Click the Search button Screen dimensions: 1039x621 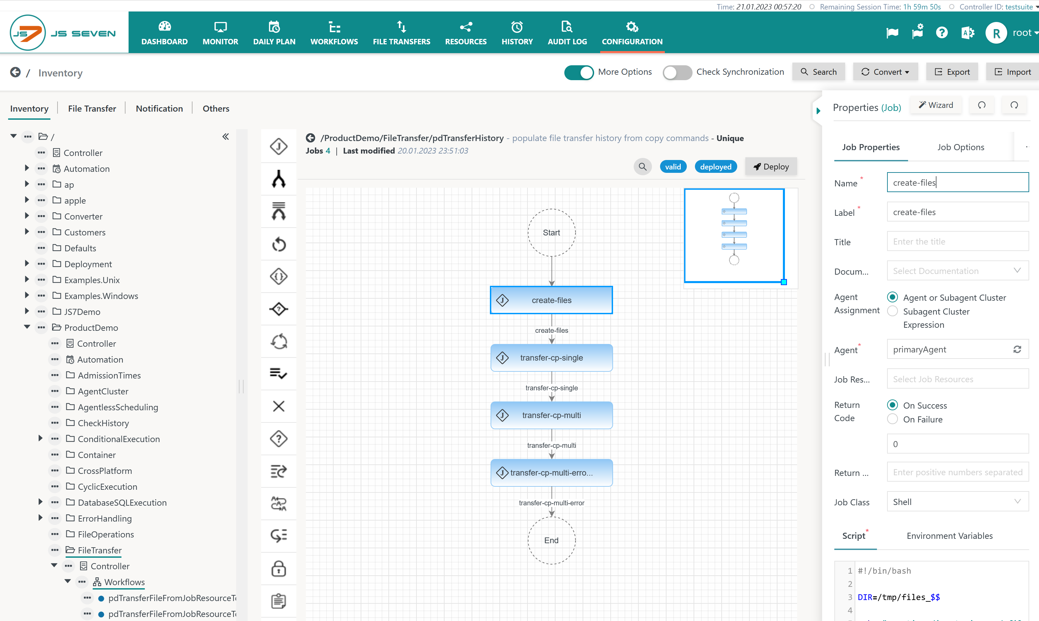pyautogui.click(x=818, y=72)
